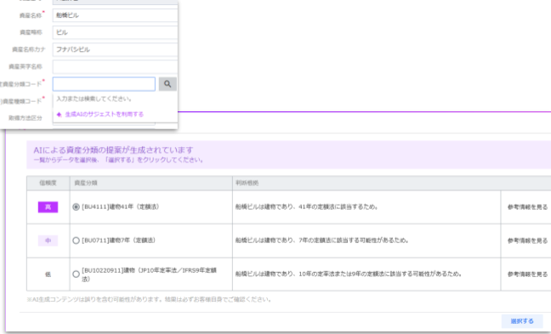Click the 取得方法区分 label
This screenshot has height=334, width=551.
pyautogui.click(x=26, y=118)
